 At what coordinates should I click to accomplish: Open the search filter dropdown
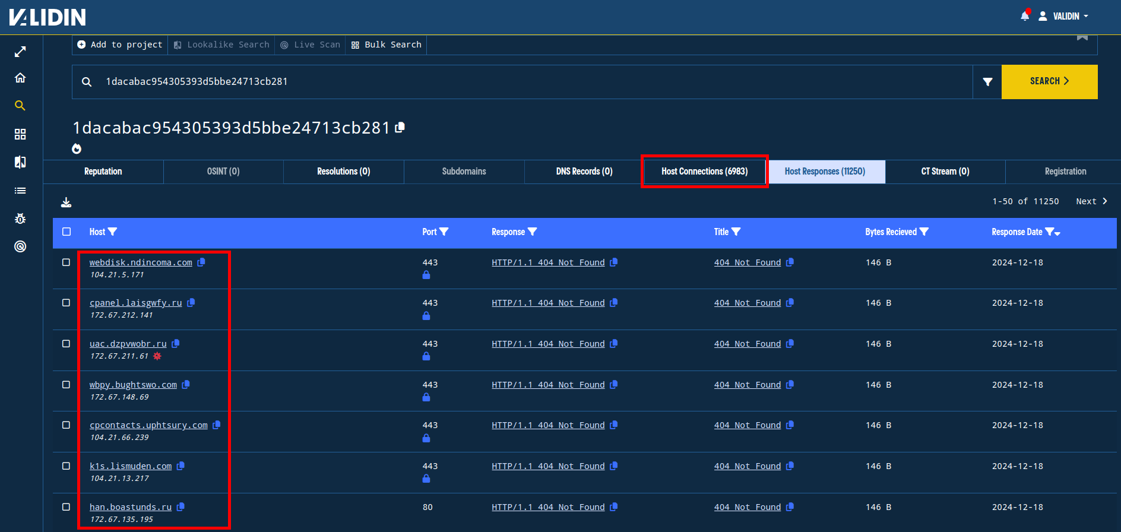(987, 82)
